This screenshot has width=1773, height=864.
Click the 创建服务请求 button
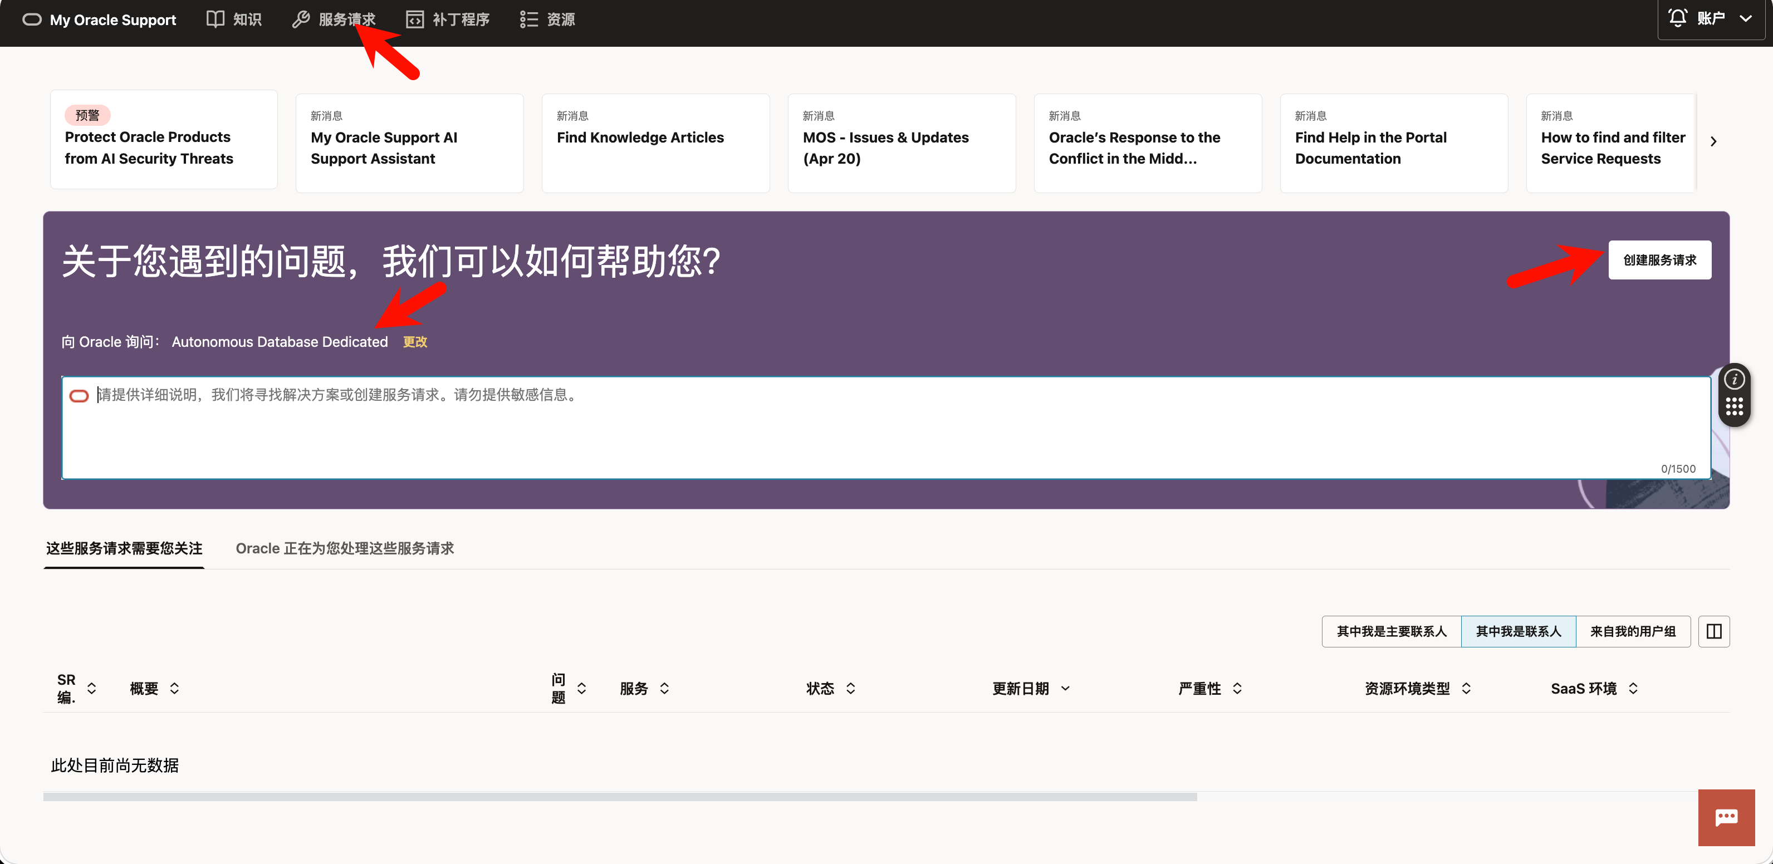(x=1659, y=260)
